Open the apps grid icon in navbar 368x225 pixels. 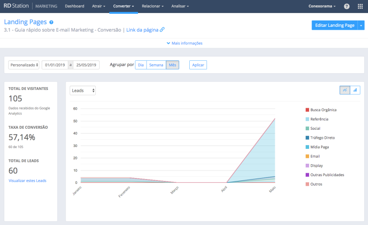click(360, 6)
